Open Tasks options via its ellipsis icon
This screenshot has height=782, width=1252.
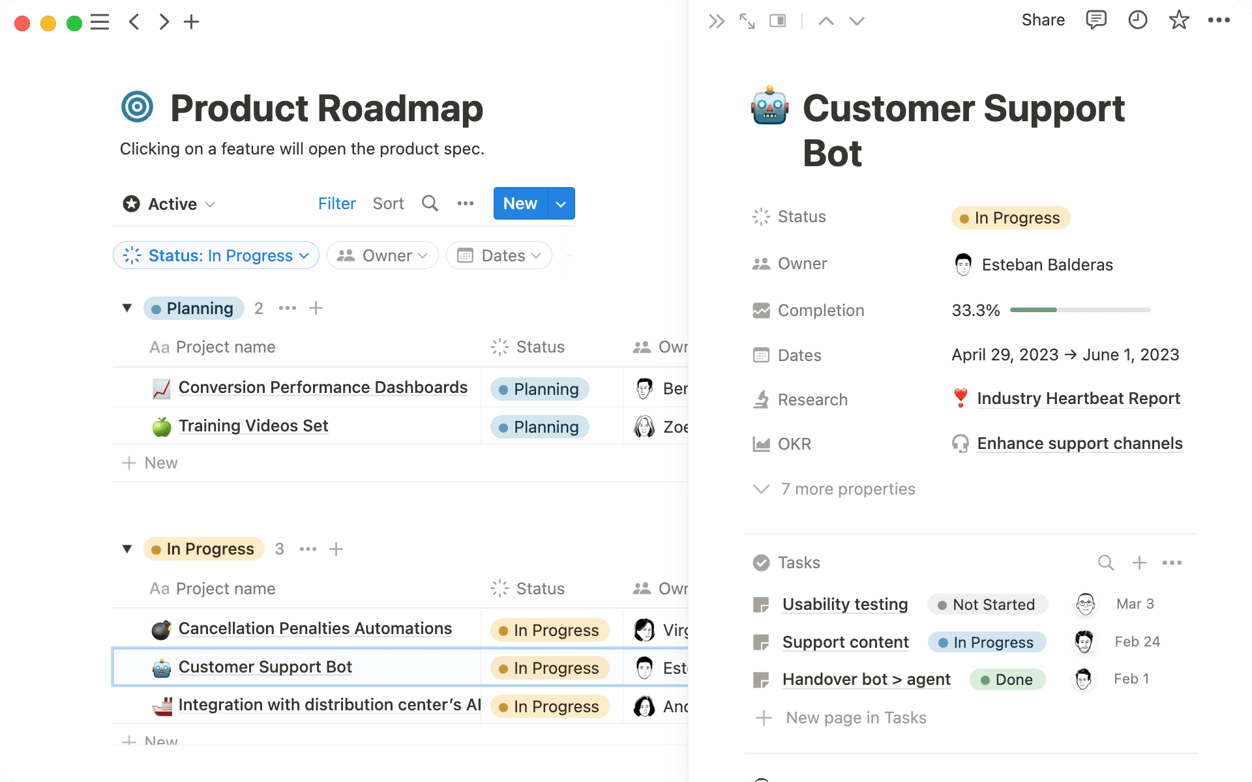click(x=1172, y=562)
